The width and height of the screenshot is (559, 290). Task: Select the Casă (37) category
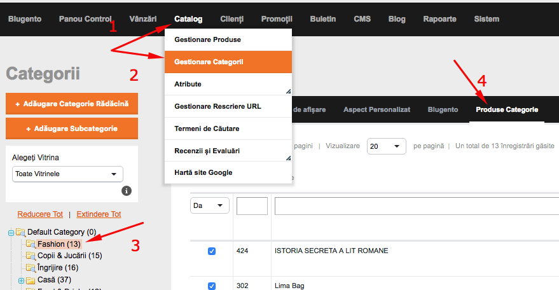coord(54,280)
